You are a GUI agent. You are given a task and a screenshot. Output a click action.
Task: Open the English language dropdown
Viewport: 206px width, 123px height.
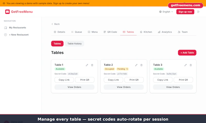[166, 12]
